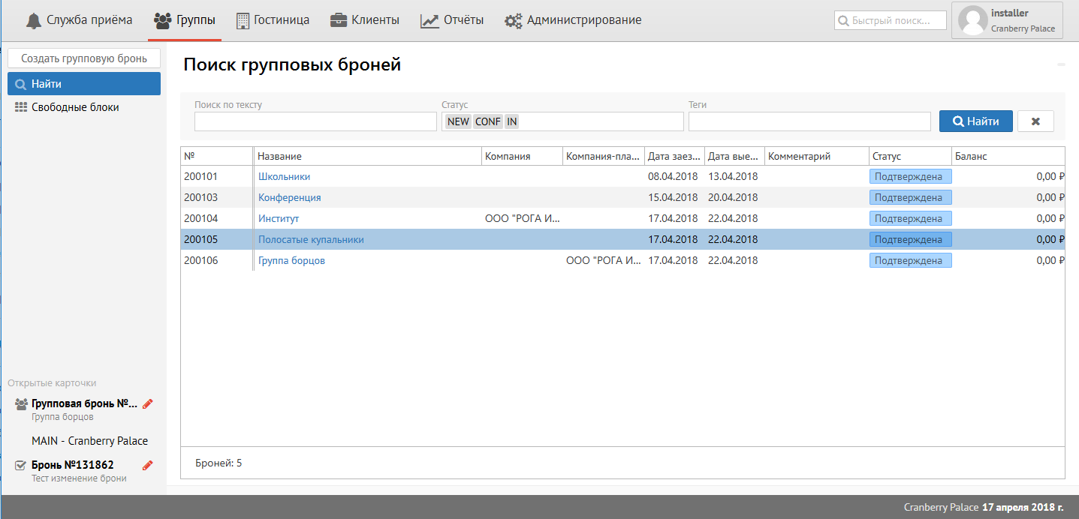Click the installer user avatar
Image resolution: width=1079 pixels, height=519 pixels.
(x=973, y=20)
